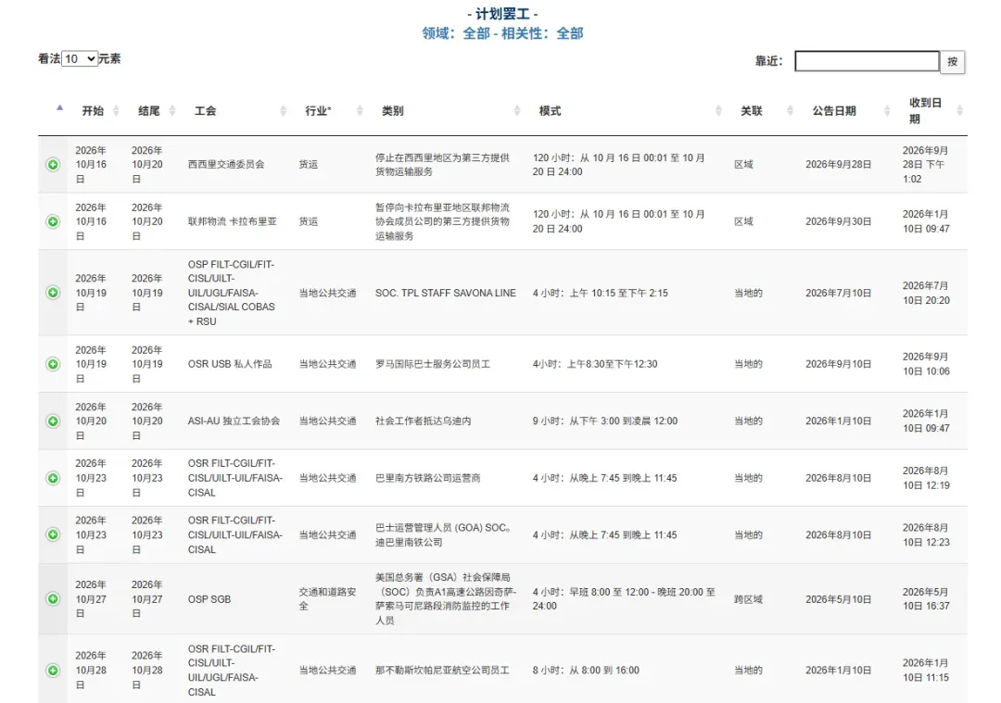Click the 那不勒斯坎帕尼亚航空公司员工 cell
Screen dimensions: 1001x703
(x=442, y=671)
